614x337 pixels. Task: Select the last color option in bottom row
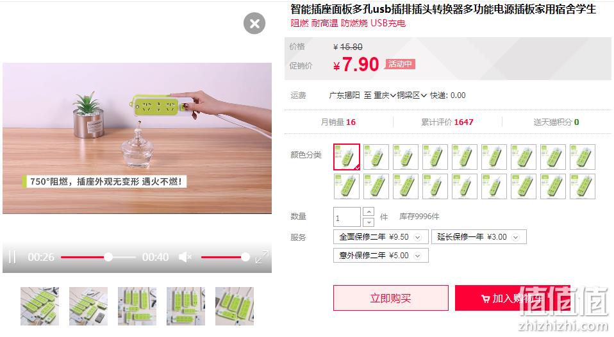(583, 186)
